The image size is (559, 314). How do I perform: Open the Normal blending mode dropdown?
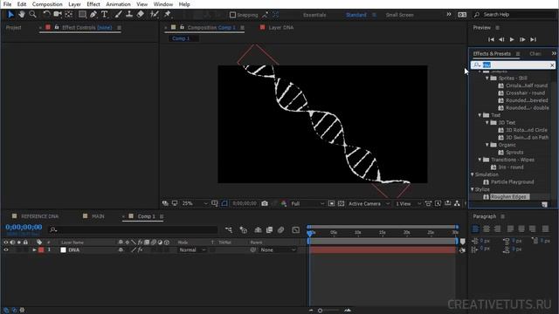192,250
